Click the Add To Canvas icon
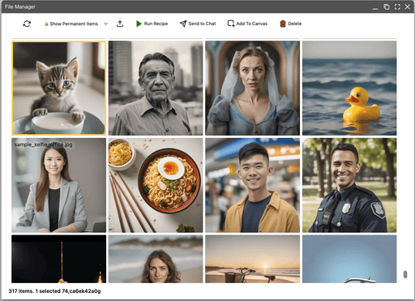 (x=231, y=24)
